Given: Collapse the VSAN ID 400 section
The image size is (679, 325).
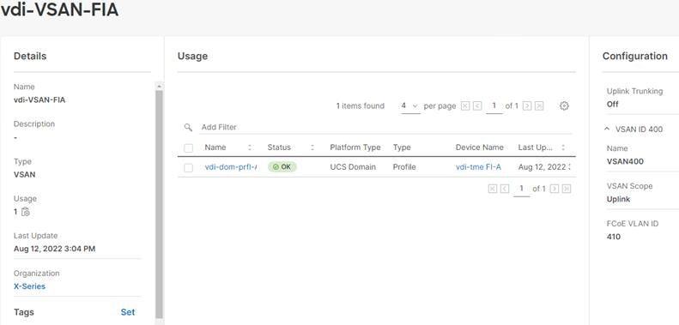Looking at the screenshot, I should 607,129.
